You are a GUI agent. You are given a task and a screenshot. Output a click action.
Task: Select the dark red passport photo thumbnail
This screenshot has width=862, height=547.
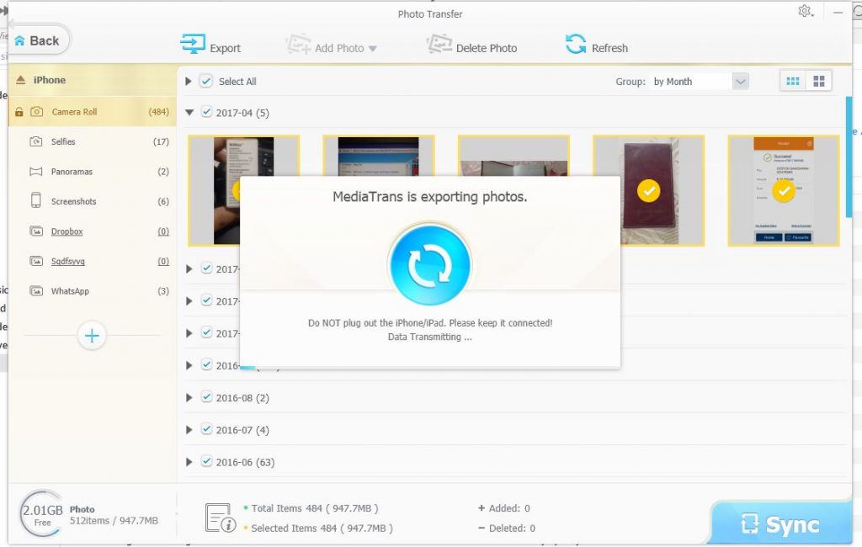(648, 190)
